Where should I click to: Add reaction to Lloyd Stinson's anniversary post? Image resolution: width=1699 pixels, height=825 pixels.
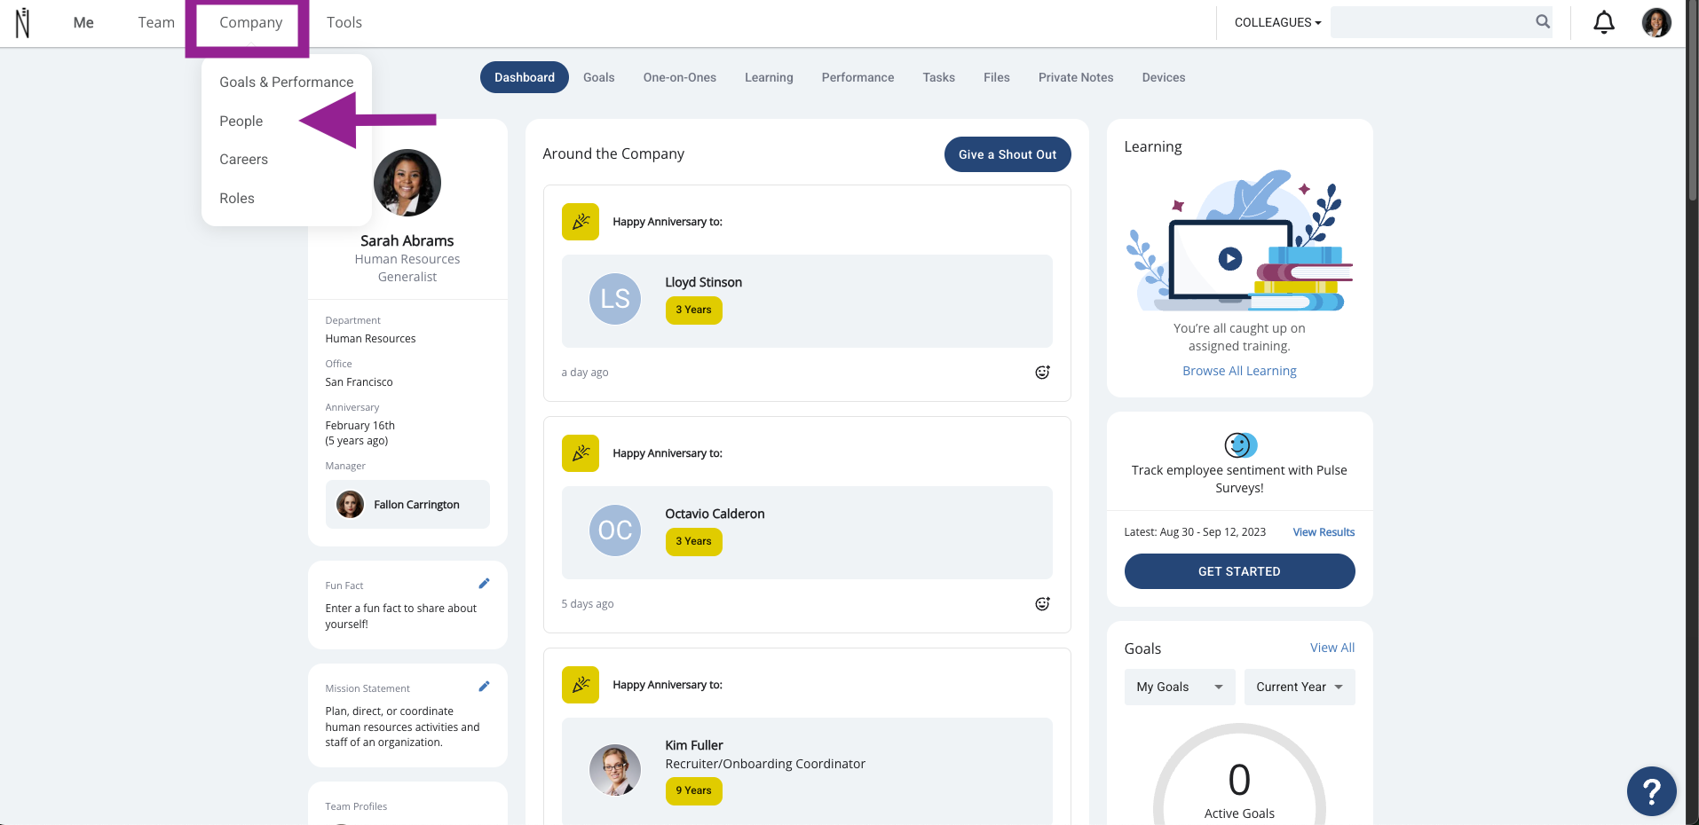(1042, 373)
